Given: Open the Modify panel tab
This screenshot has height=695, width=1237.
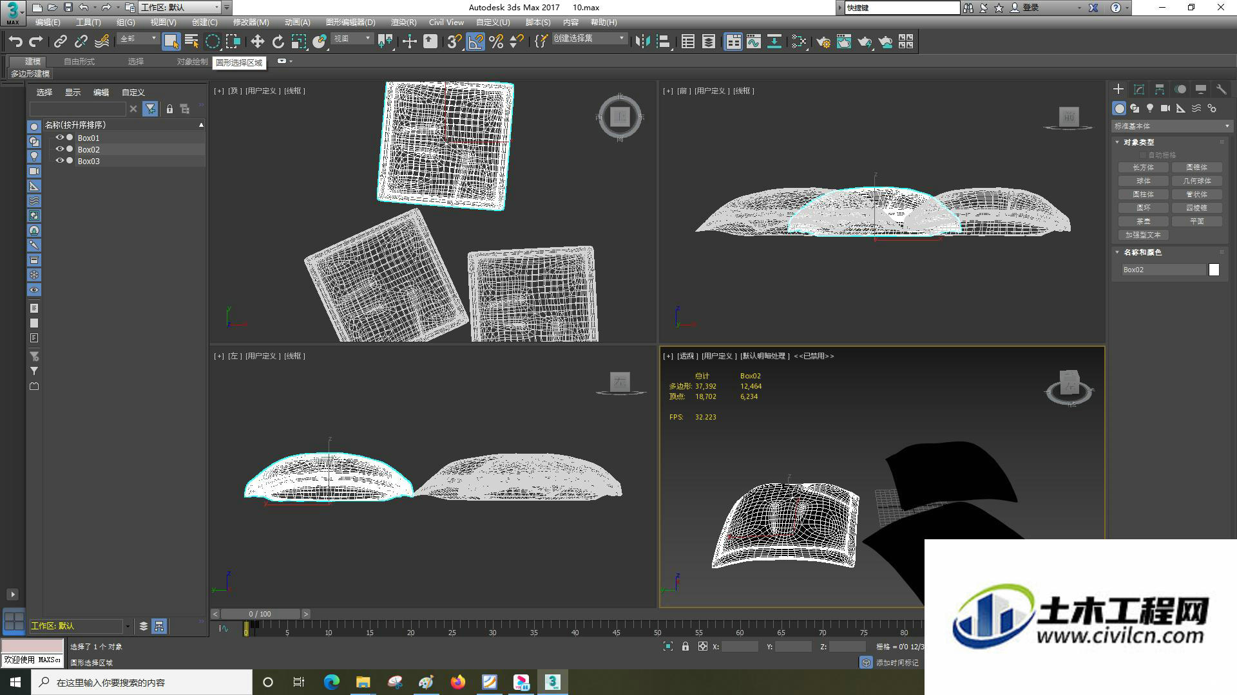Looking at the screenshot, I should pyautogui.click(x=1139, y=89).
